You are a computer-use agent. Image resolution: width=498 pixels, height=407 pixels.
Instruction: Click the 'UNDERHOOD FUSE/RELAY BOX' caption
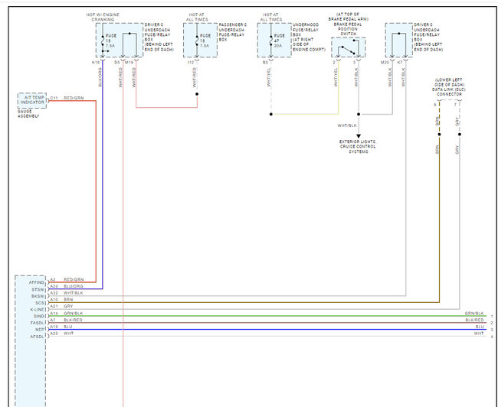tap(309, 37)
